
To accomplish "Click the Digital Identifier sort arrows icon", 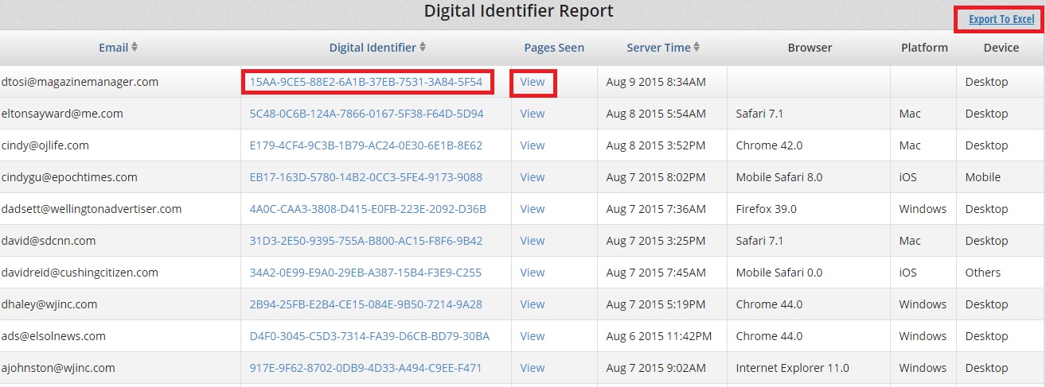I will (423, 48).
